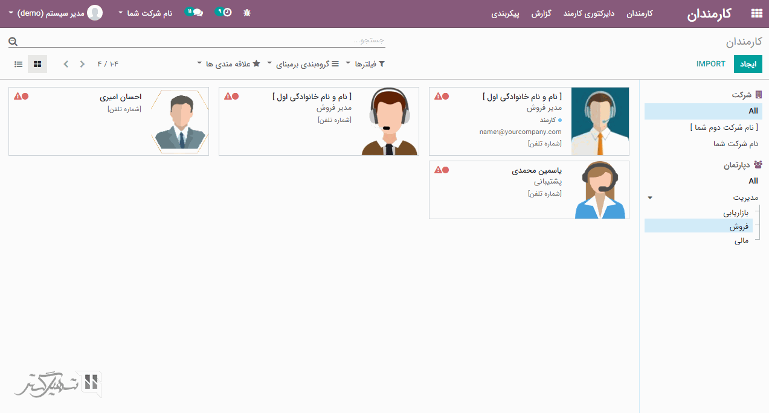Open the گزارش menu

tap(541, 13)
